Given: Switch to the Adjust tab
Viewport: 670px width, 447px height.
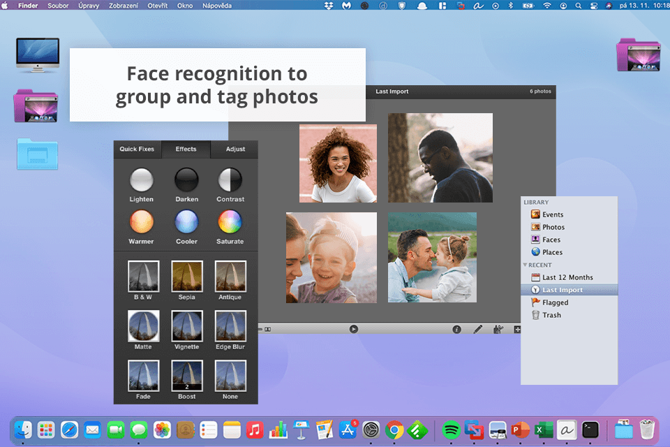Looking at the screenshot, I should (x=235, y=149).
